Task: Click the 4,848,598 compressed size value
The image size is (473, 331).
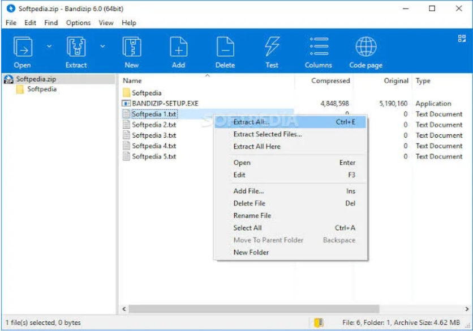Action: coord(334,103)
